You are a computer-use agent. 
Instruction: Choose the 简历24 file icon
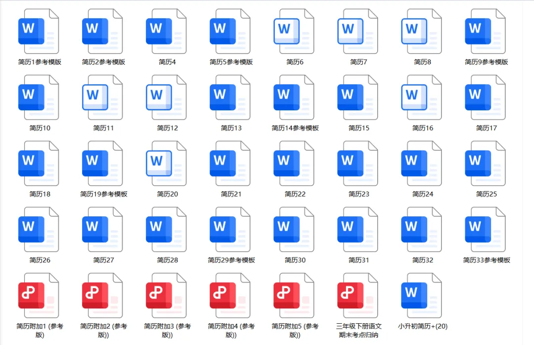(422, 164)
